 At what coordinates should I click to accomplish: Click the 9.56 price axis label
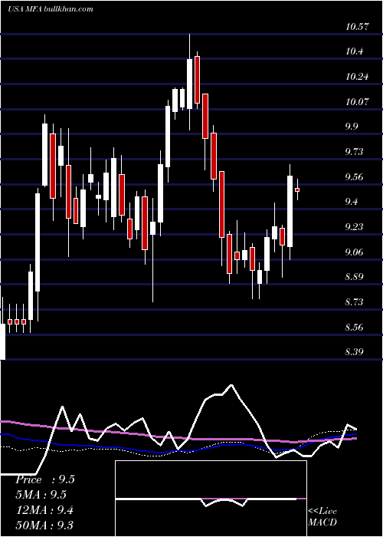[x=354, y=177]
